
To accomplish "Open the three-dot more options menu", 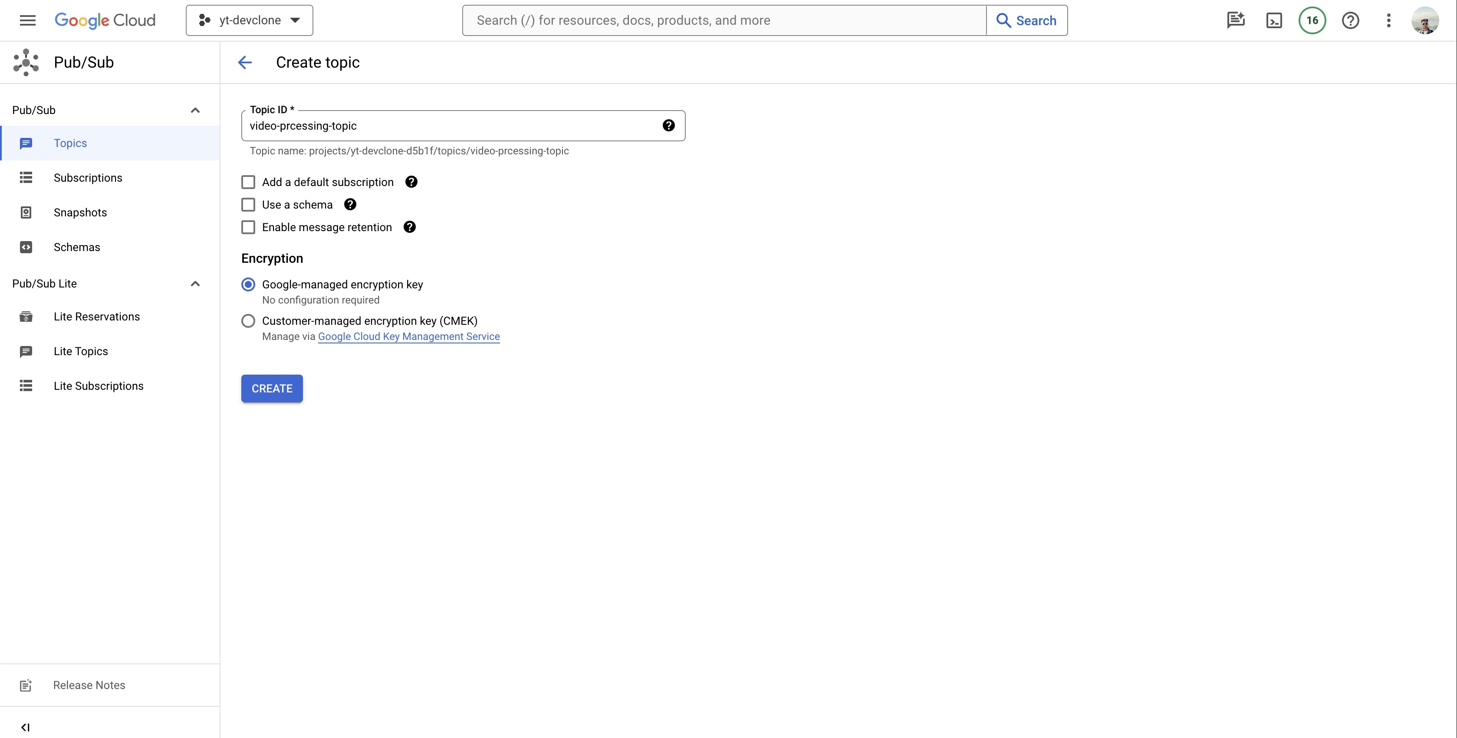I will pyautogui.click(x=1388, y=20).
